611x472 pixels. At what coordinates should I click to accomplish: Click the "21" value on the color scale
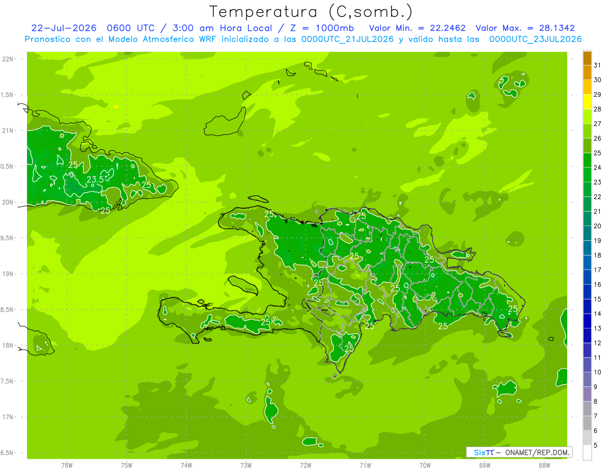pyautogui.click(x=598, y=211)
